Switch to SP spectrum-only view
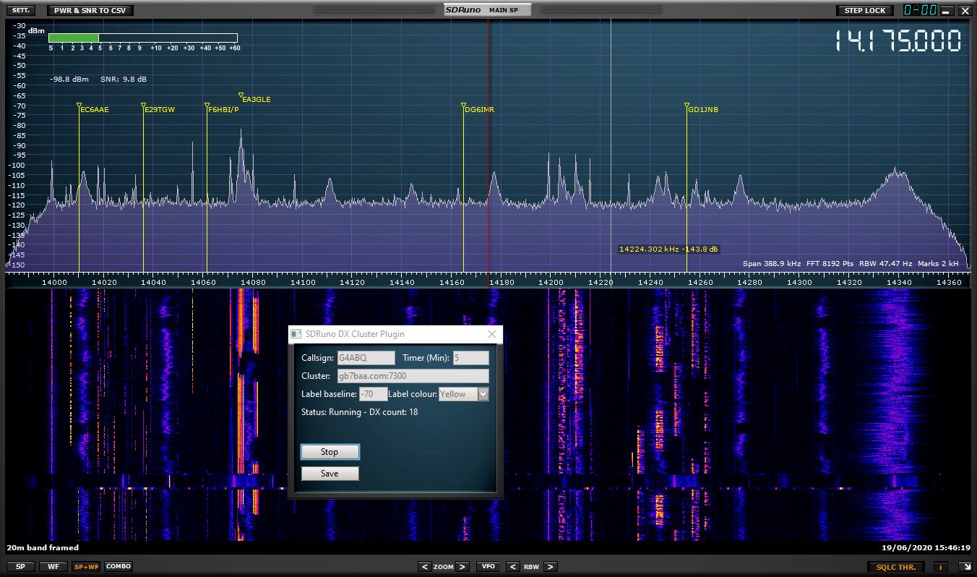Screen dimensions: 977x577 tap(20, 567)
